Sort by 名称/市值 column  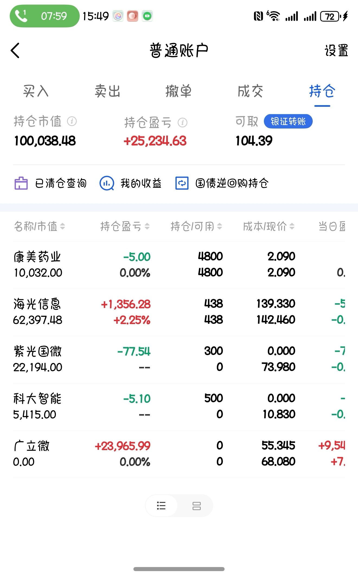pyautogui.click(x=40, y=226)
